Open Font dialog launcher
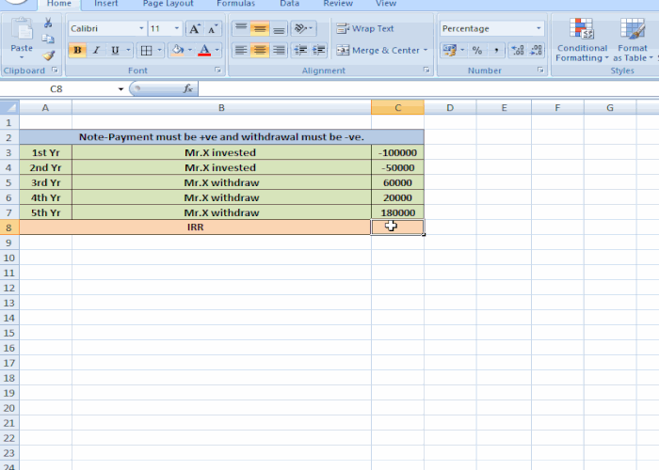Image resolution: width=659 pixels, height=470 pixels. tap(217, 70)
